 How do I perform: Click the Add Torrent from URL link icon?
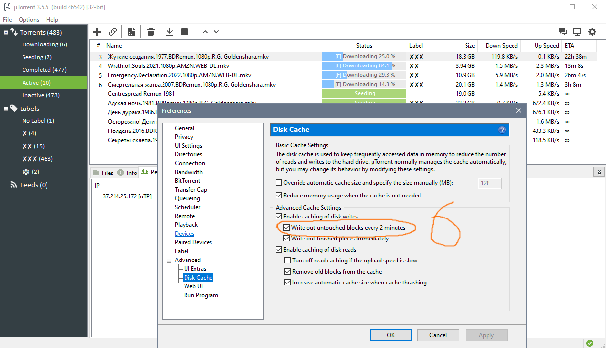[113, 32]
